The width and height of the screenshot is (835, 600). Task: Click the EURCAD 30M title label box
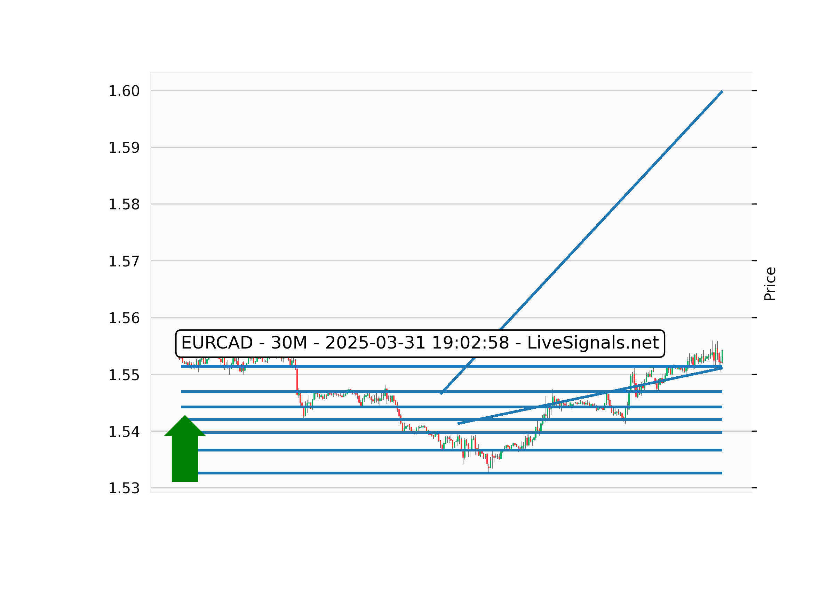420,343
